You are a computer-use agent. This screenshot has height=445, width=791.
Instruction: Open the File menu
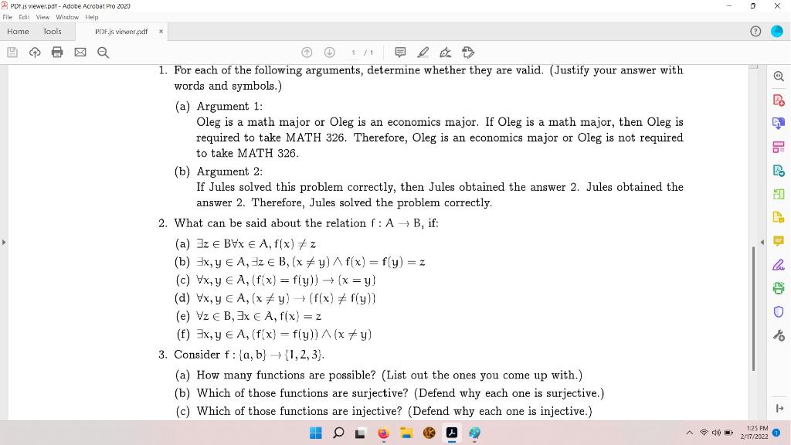pyautogui.click(x=8, y=16)
